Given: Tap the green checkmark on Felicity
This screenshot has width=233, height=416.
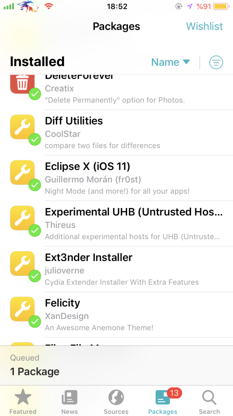Looking at the screenshot, I should pos(35,321).
